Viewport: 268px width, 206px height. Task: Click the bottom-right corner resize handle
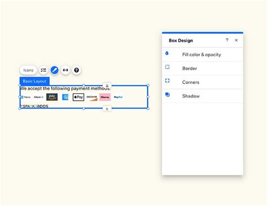pos(148,109)
